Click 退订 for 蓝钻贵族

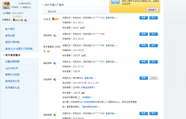[154, 62]
